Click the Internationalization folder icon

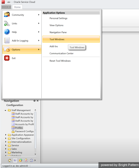click(x=9, y=142)
